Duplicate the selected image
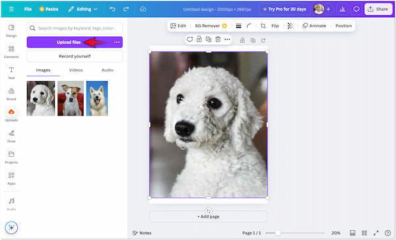396x240 pixels. (209, 40)
